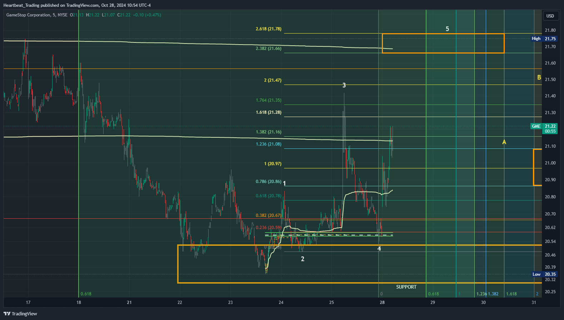The image size is (564, 320).
Task: Click the 21.80 price axis label
Action: (550, 30)
